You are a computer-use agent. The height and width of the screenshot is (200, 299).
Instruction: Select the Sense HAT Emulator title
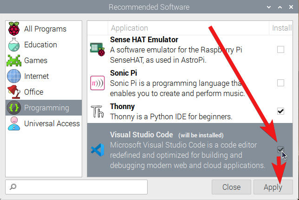click(x=144, y=39)
